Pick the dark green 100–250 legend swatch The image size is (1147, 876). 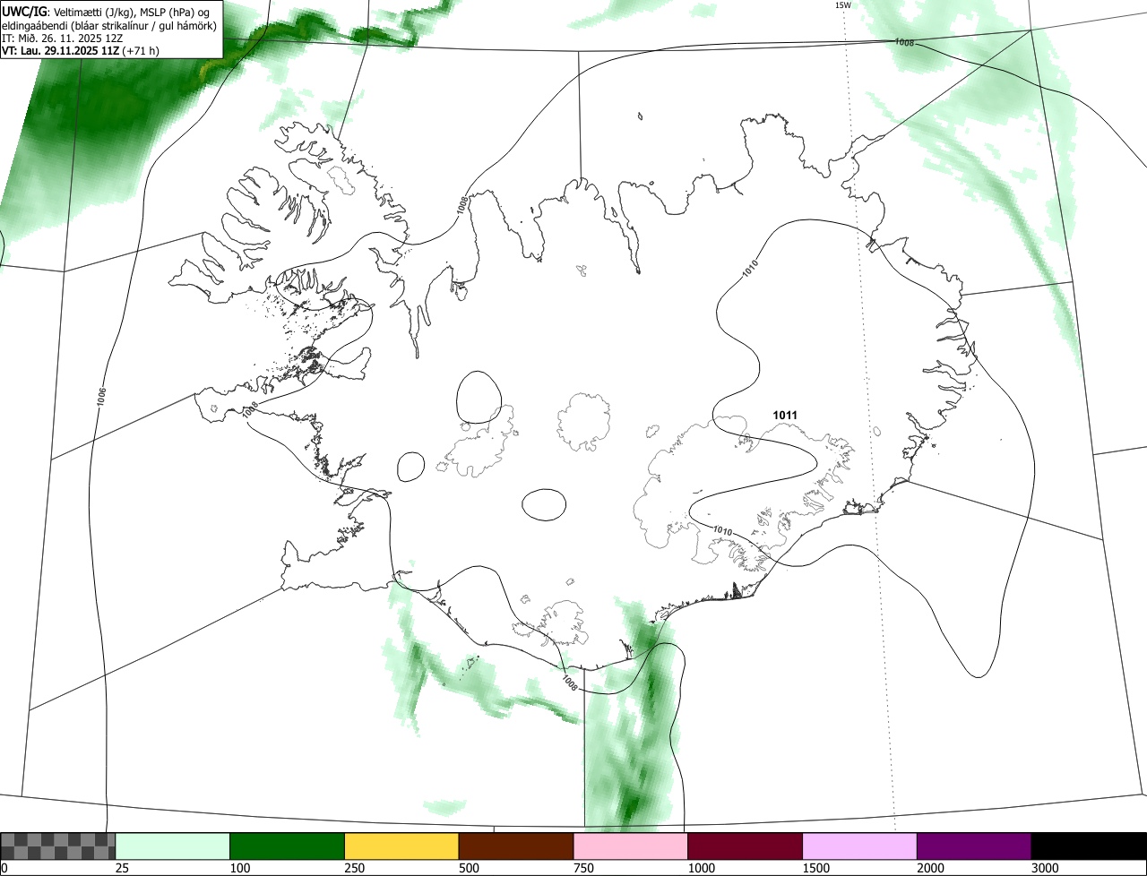288,846
